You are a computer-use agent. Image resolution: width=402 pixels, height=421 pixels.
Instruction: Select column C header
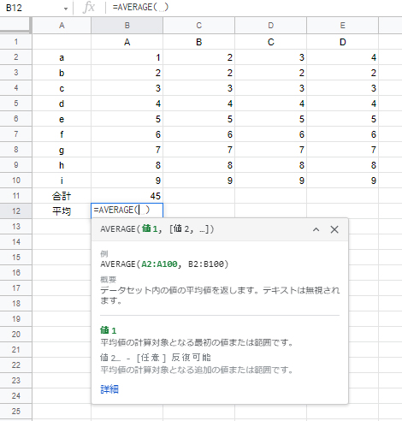[199, 26]
